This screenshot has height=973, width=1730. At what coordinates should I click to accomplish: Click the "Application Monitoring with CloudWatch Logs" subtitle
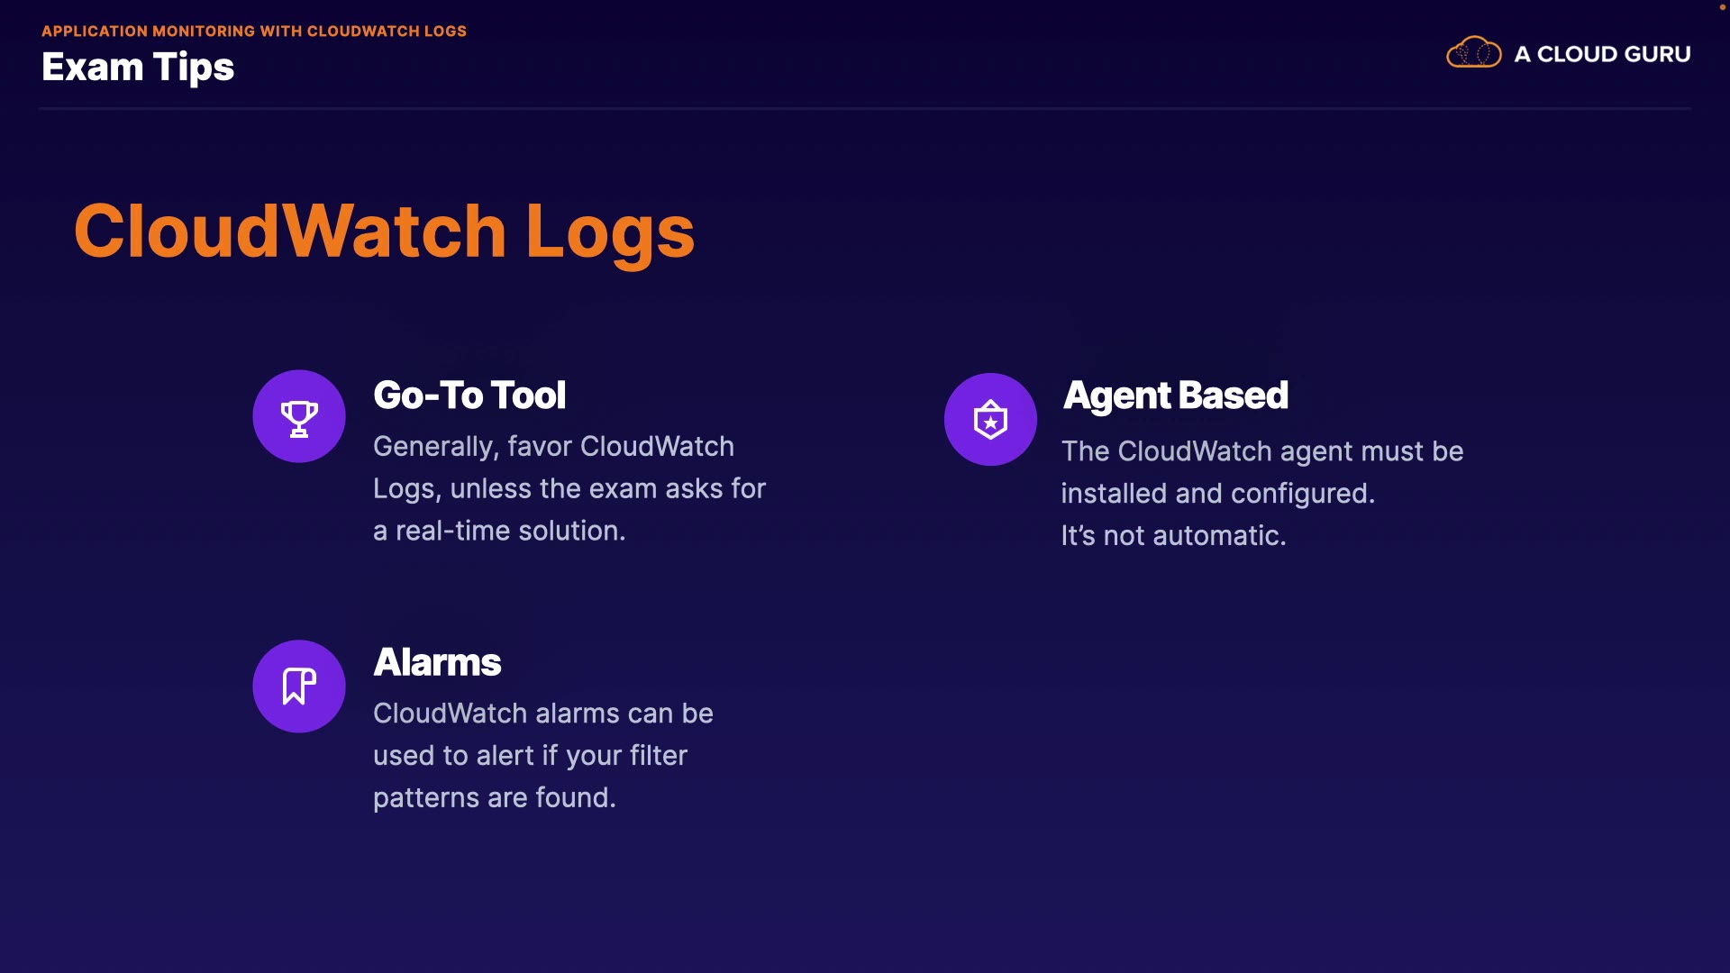(x=254, y=31)
